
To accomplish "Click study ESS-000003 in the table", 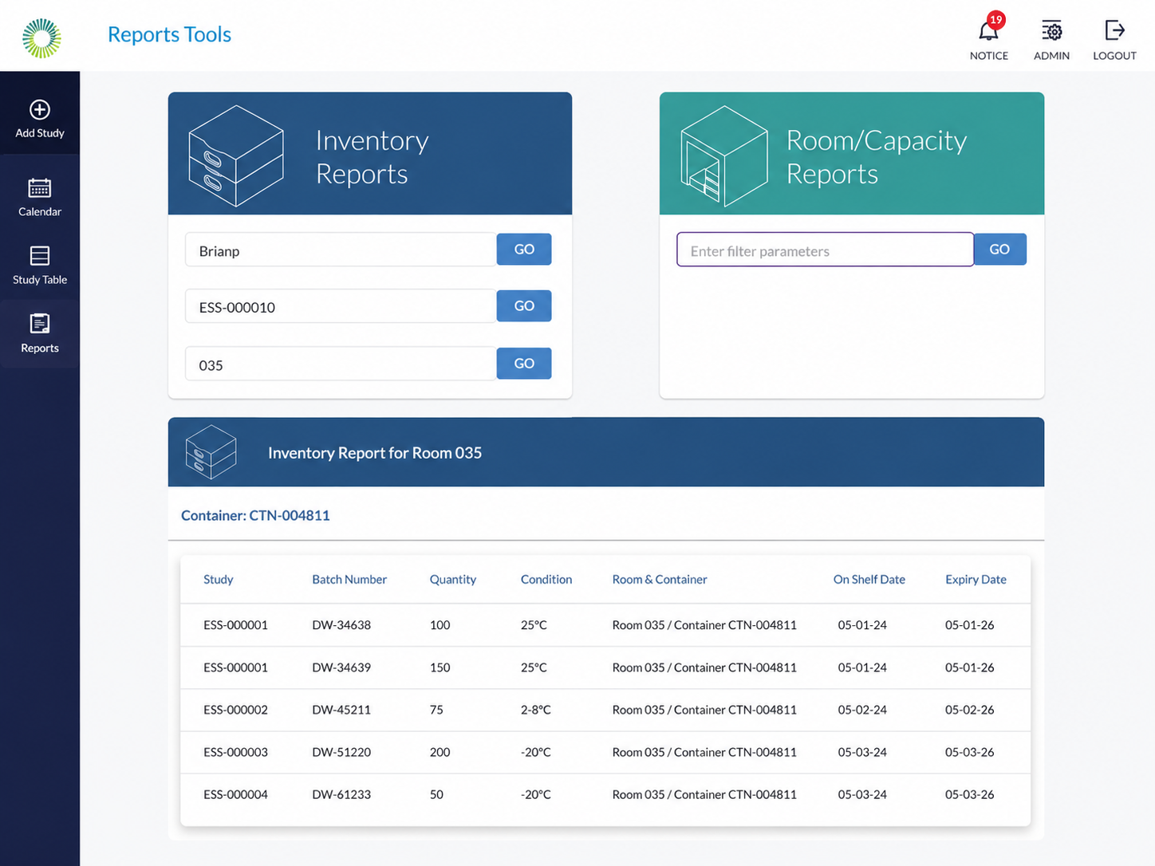I will click(235, 752).
